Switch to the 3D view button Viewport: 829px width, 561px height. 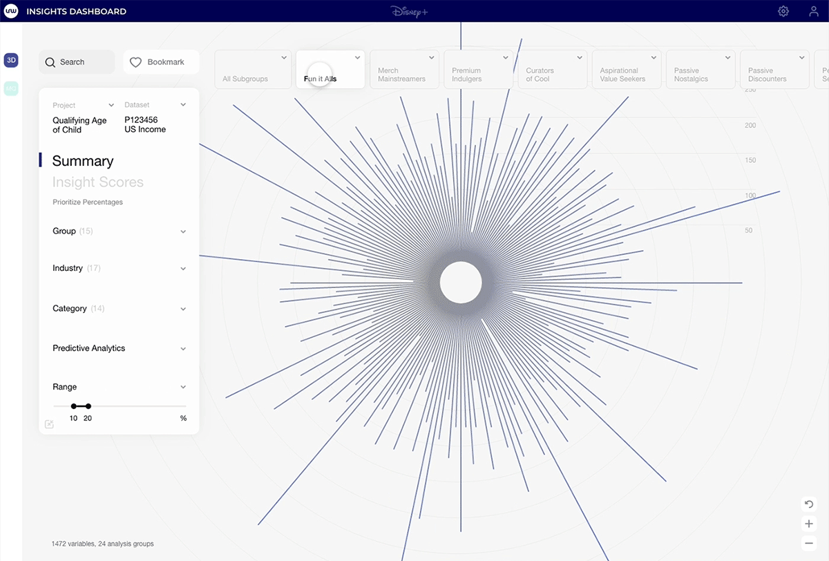tap(11, 60)
